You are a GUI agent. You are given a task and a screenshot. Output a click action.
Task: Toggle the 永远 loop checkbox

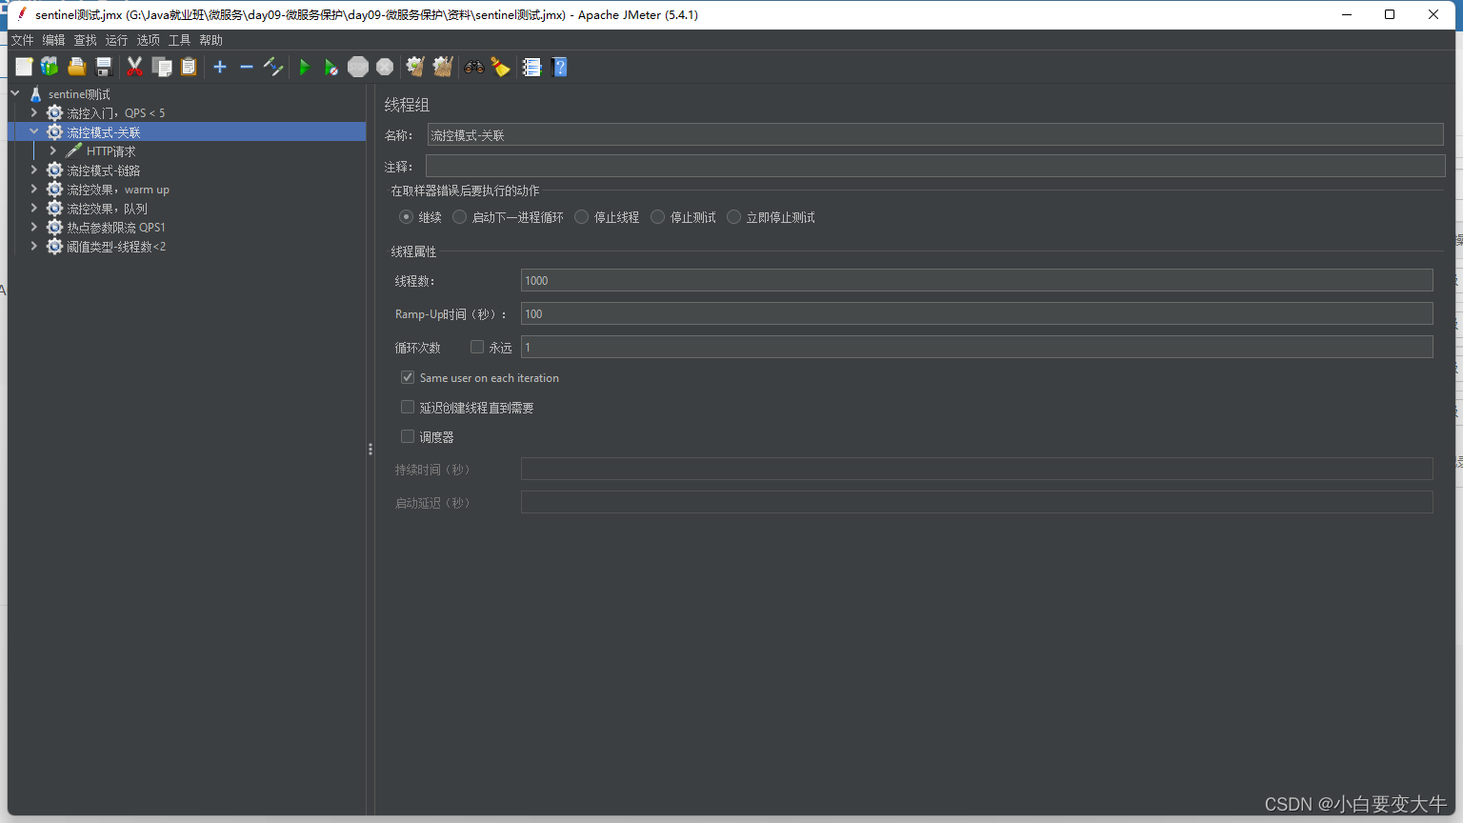coord(477,347)
